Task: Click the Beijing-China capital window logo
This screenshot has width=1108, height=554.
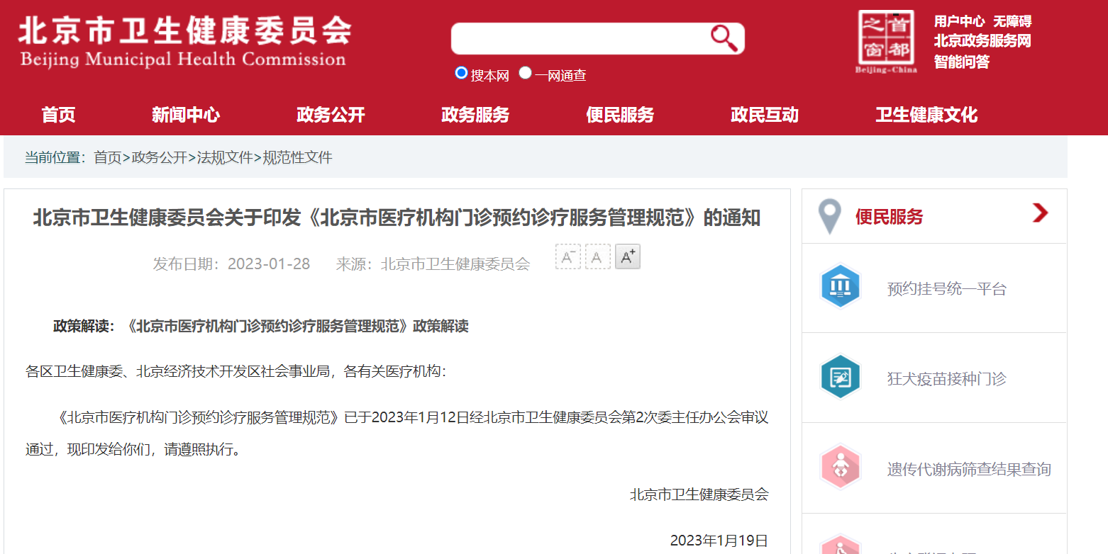Action: tap(885, 41)
